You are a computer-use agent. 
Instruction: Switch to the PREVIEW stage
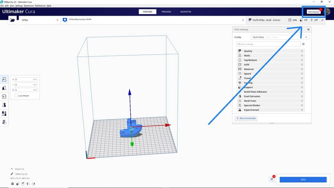click(x=166, y=12)
